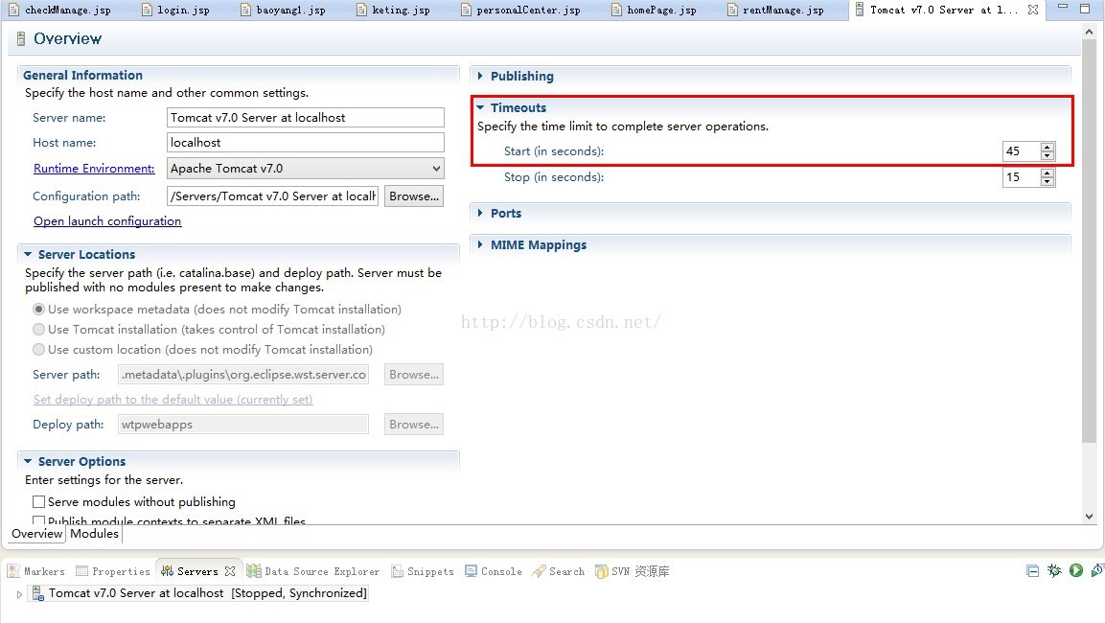This screenshot has height=623, width=1105.
Task: Select Tomcat v7.0 Server at localhost row
Action: point(200,593)
